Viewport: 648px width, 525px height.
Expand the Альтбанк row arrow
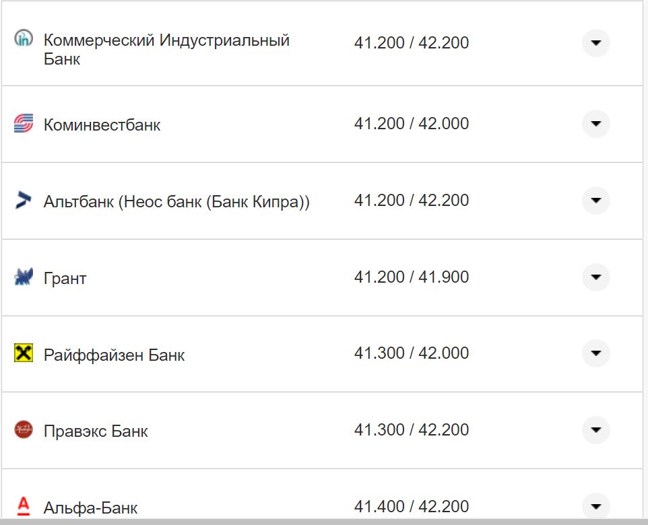click(x=595, y=201)
